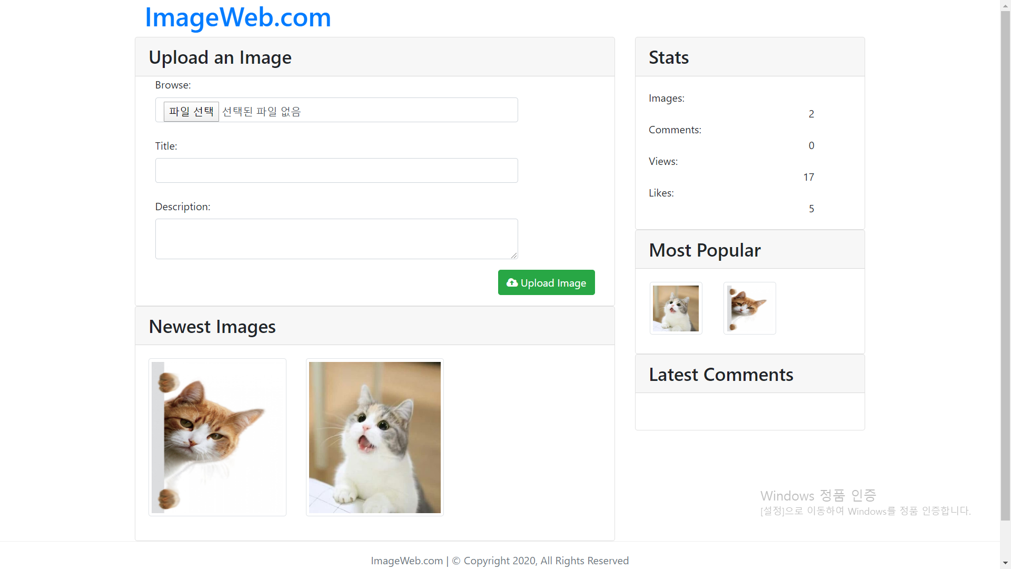The height and width of the screenshot is (569, 1011).
Task: Click the Most Popular heading
Action: click(x=705, y=250)
